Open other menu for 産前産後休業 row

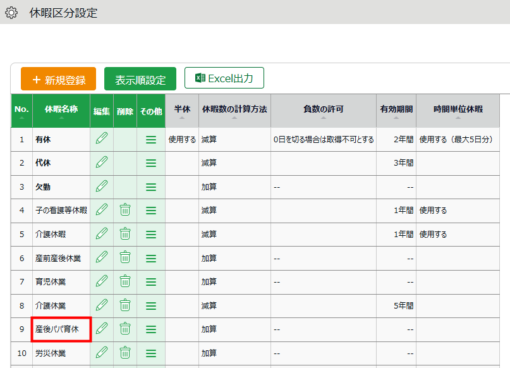(x=151, y=258)
